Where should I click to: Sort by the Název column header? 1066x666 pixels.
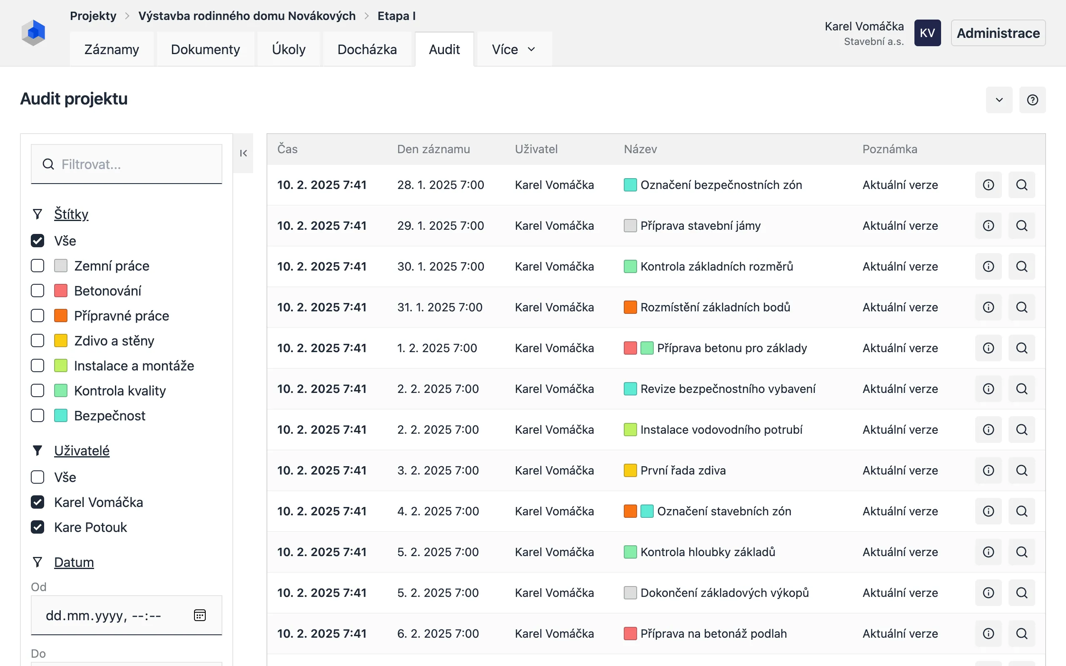coord(640,149)
